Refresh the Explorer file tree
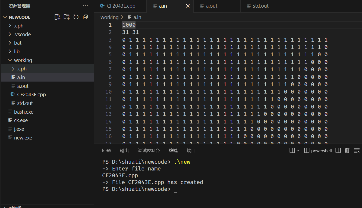 click(x=76, y=17)
